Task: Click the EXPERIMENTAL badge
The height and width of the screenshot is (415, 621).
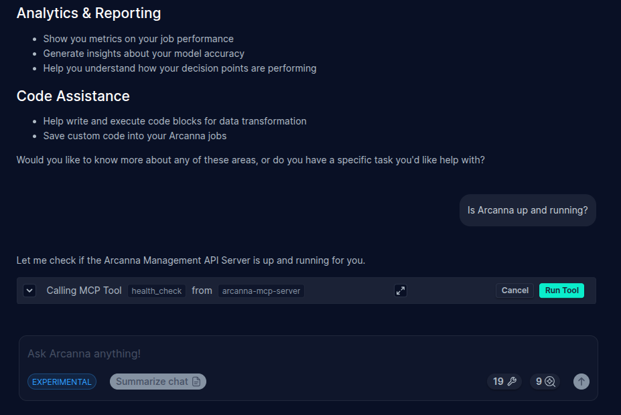Action: [62, 382]
